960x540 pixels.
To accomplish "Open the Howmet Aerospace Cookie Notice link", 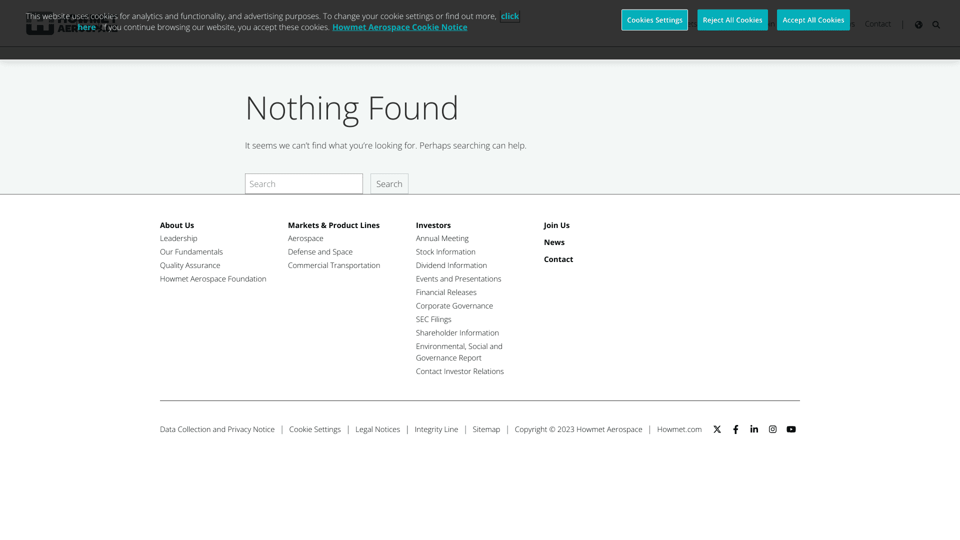I will click(399, 27).
